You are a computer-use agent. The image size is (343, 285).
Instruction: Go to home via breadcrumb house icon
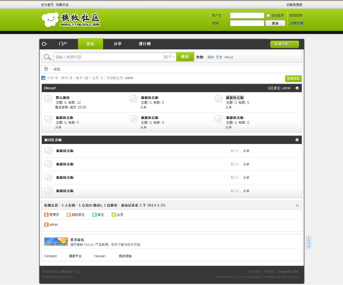coord(46,69)
